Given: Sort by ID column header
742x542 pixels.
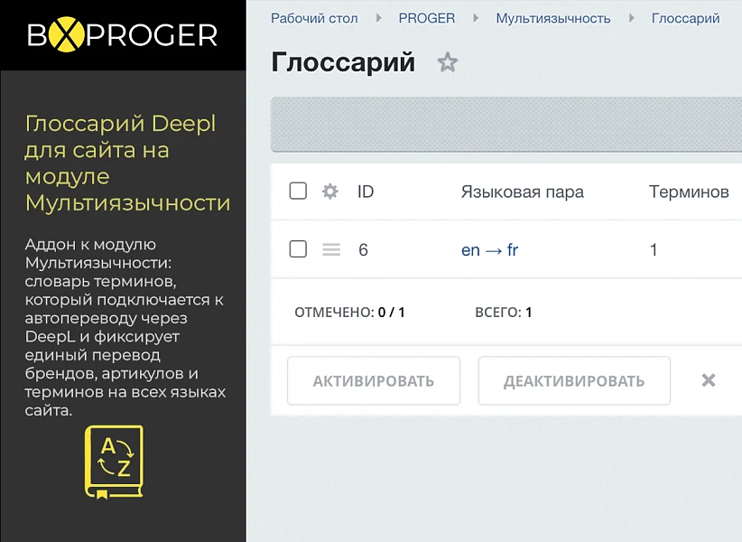Looking at the screenshot, I should click(366, 192).
